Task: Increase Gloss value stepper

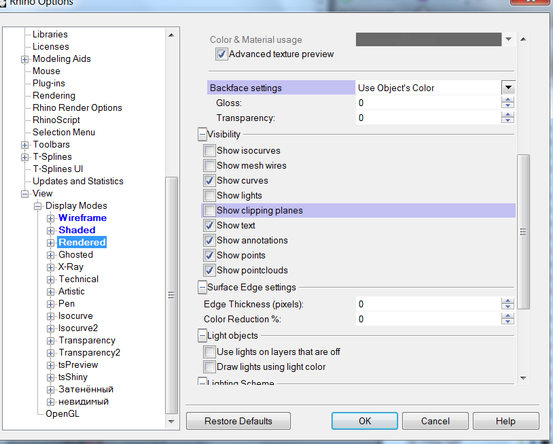Action: point(507,100)
